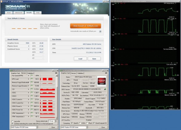Click the Bus Interface question mark icon
The height and width of the screenshot is (130, 181).
click(106, 95)
